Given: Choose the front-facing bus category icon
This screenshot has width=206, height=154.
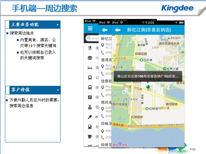Looking at the screenshot, I should coord(90,78).
